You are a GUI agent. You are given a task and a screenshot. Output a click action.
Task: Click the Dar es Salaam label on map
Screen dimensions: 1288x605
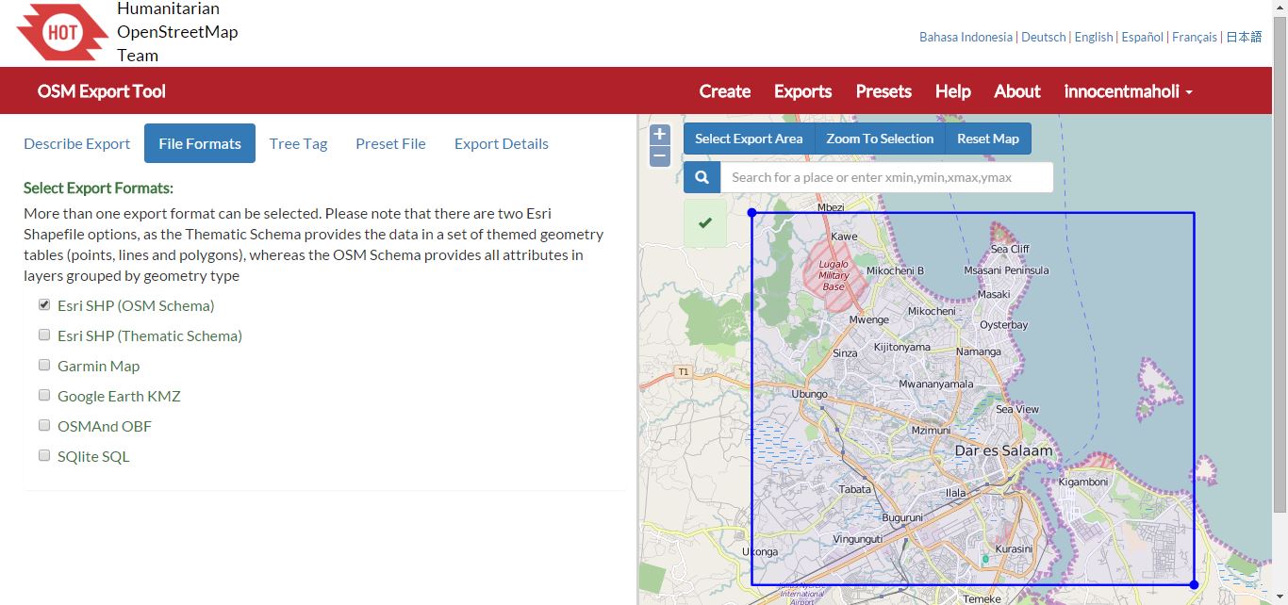click(x=1003, y=451)
